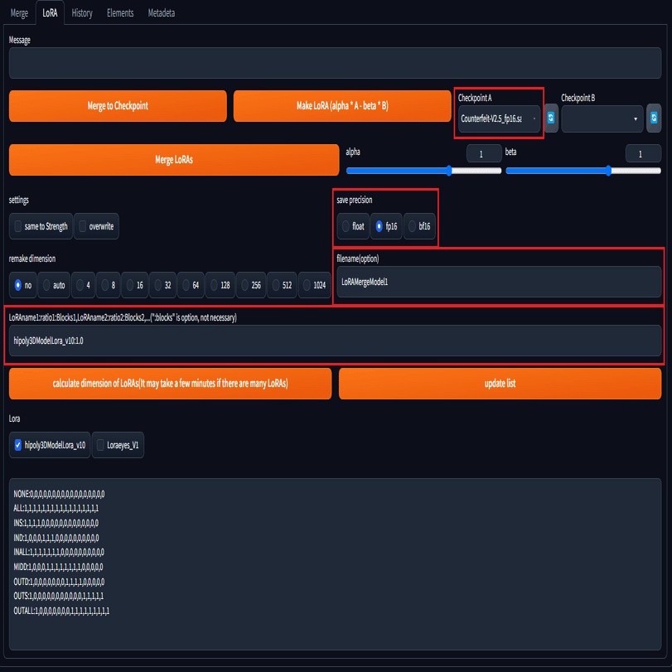Viewport: 672px width, 672px height.
Task: Start the Merge LoRAs action
Action: coord(174,160)
